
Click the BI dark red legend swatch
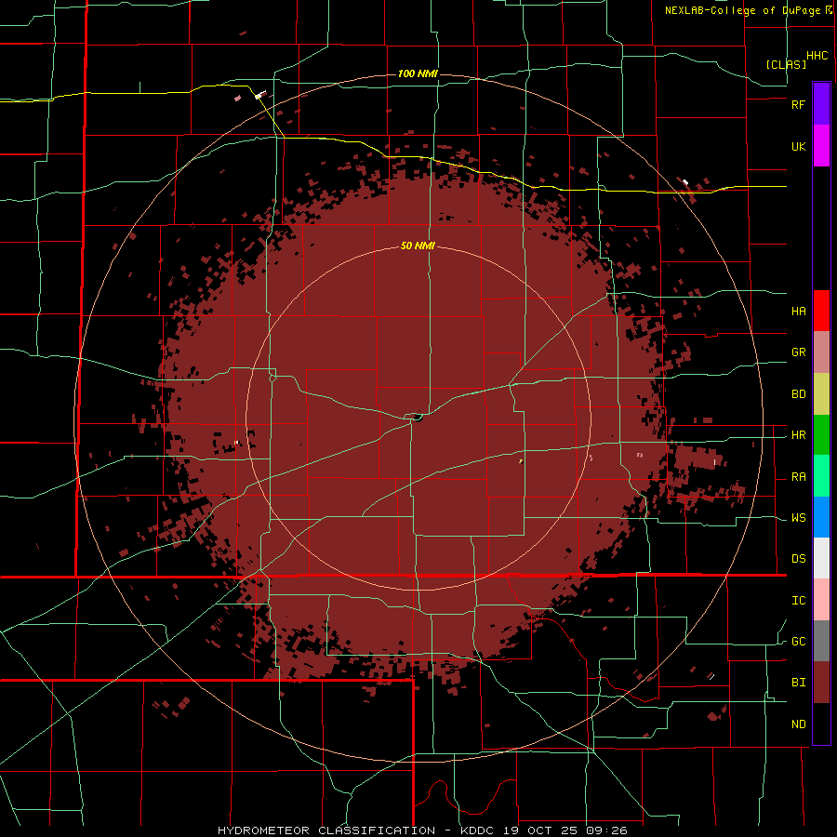[821, 683]
